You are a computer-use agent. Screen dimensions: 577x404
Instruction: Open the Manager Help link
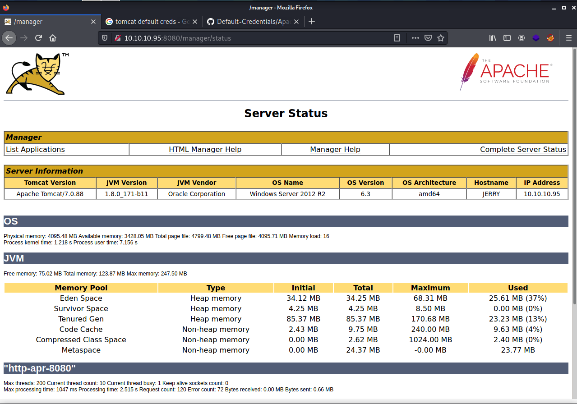[x=335, y=150]
